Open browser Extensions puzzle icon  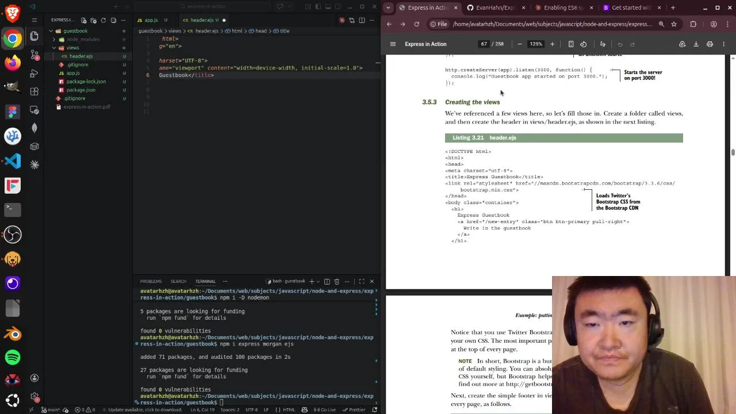tap(693, 24)
